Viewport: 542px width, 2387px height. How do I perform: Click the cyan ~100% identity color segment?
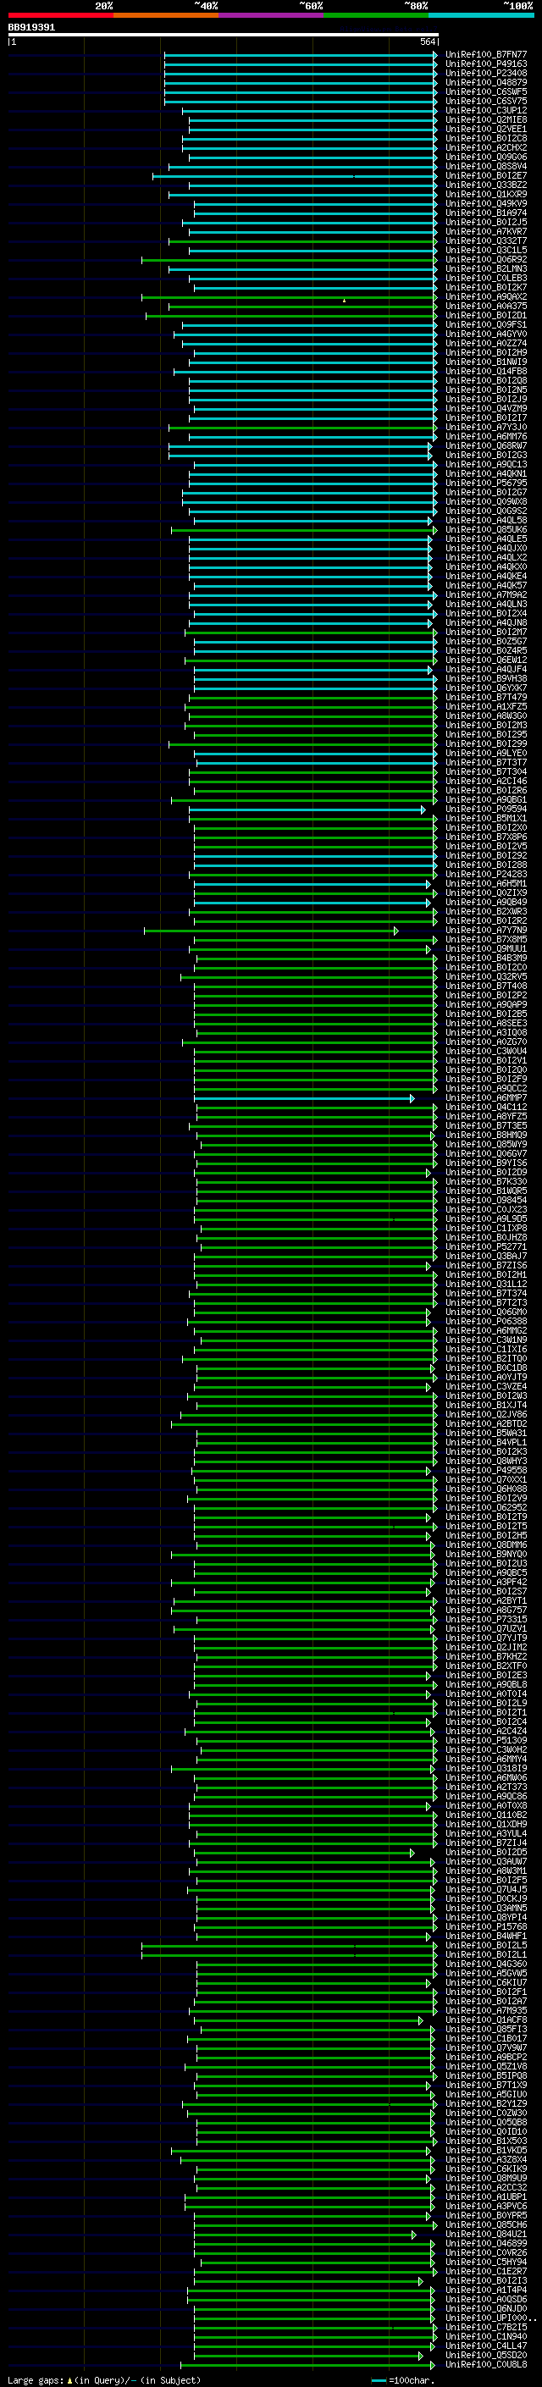tap(482, 15)
